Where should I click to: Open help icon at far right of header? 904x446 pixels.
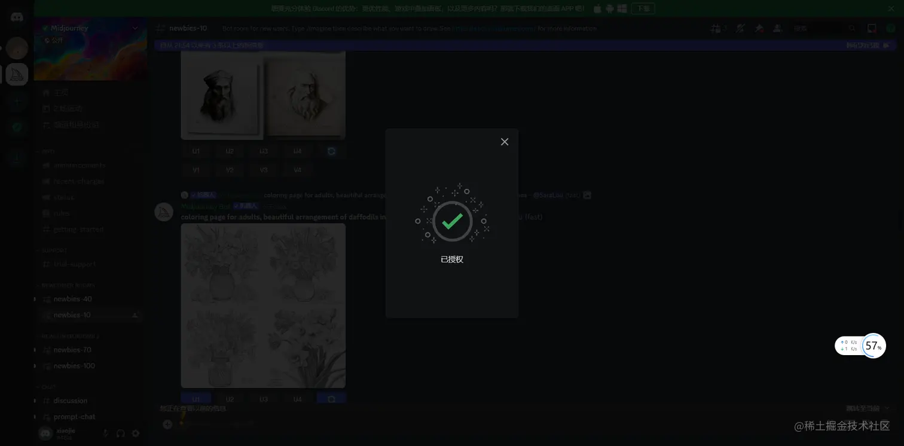click(890, 28)
